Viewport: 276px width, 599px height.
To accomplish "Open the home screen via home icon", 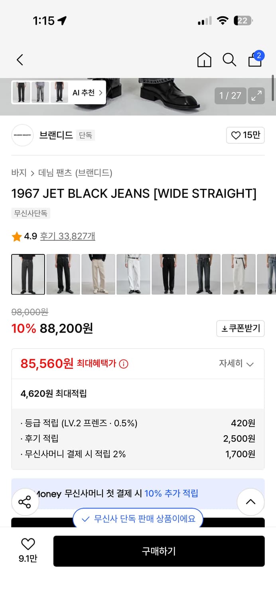I will click(204, 60).
